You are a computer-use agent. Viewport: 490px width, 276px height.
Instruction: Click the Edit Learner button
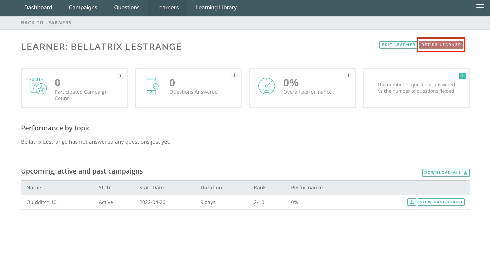tap(398, 45)
